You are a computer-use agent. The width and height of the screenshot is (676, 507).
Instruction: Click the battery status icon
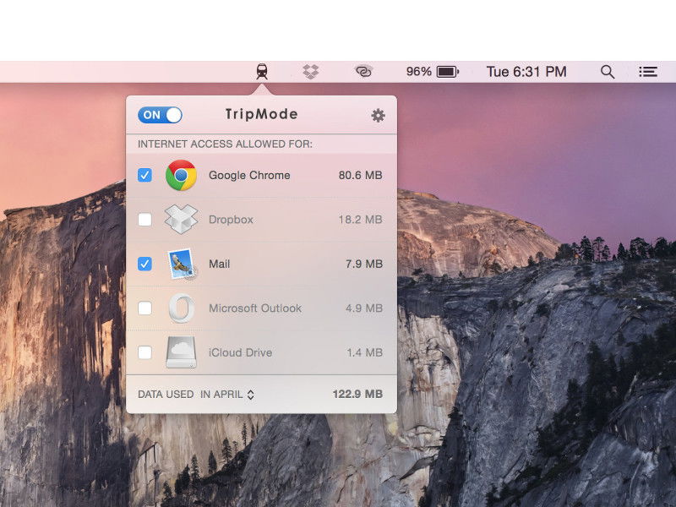click(448, 72)
